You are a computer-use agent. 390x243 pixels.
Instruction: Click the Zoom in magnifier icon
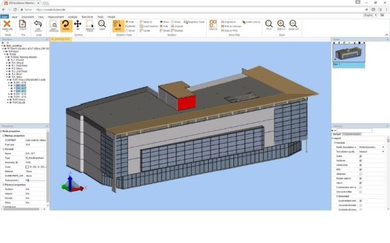[281, 24]
